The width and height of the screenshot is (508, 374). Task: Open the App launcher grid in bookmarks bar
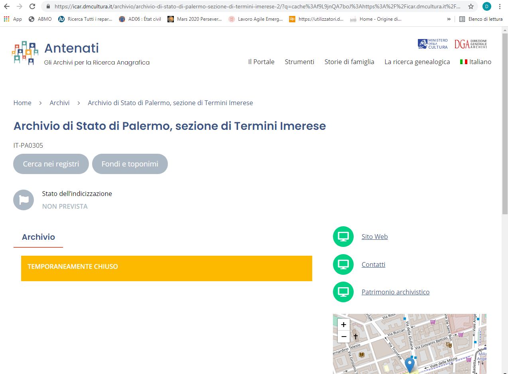[x=12, y=19]
